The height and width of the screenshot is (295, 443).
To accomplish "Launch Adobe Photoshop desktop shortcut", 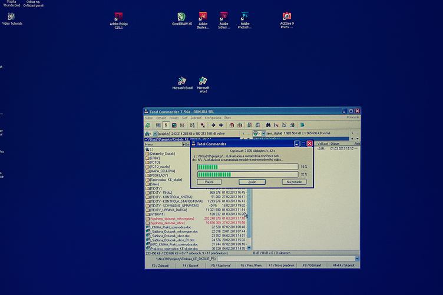I will 245,16.
